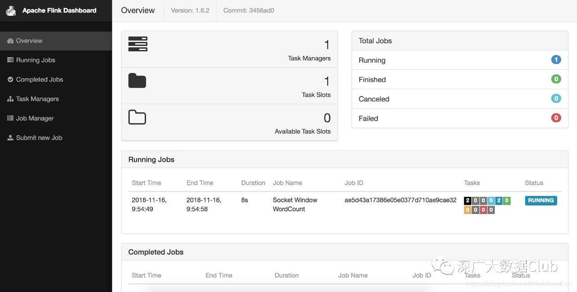
Task: Open Task Managers sidebar page
Action: coord(56,99)
